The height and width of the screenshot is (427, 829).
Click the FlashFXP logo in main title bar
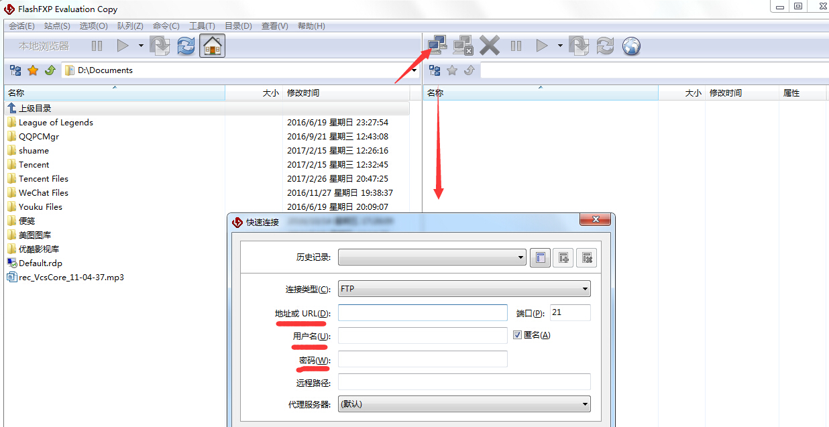click(x=9, y=9)
